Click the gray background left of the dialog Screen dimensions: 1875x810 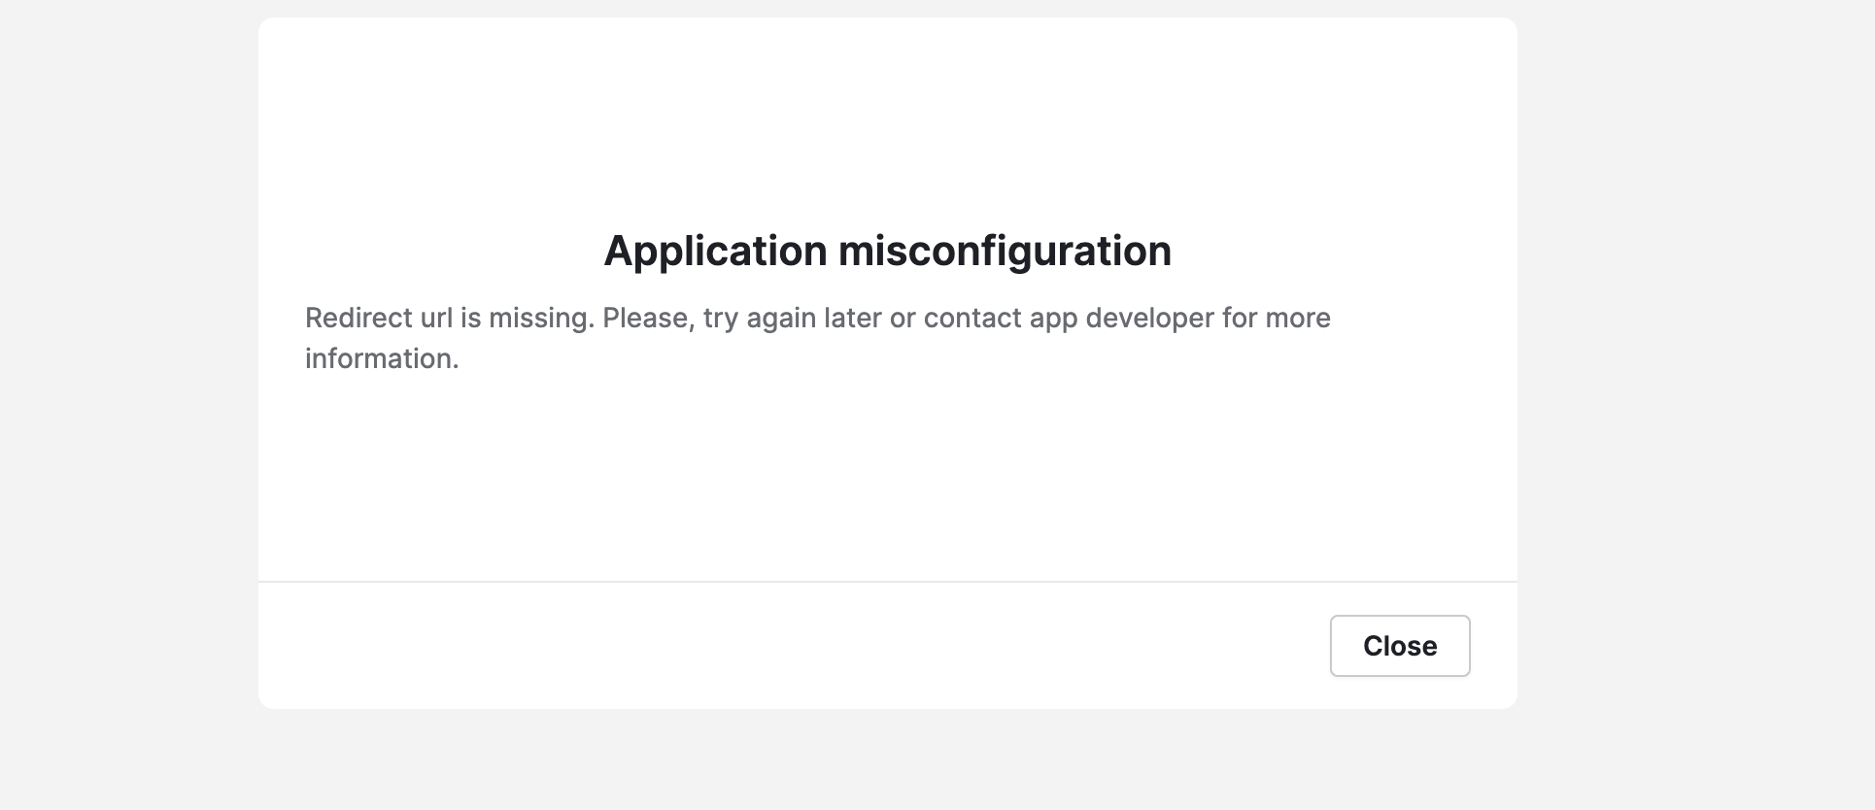pyautogui.click(x=126, y=388)
